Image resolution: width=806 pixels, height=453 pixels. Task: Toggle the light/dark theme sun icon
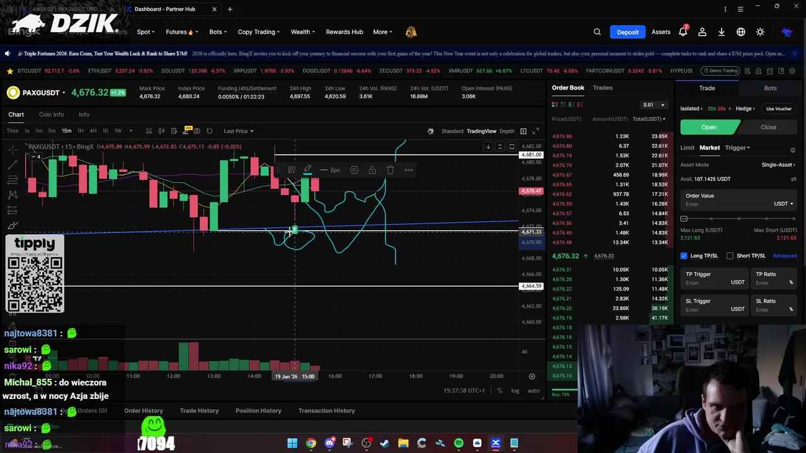pos(760,32)
